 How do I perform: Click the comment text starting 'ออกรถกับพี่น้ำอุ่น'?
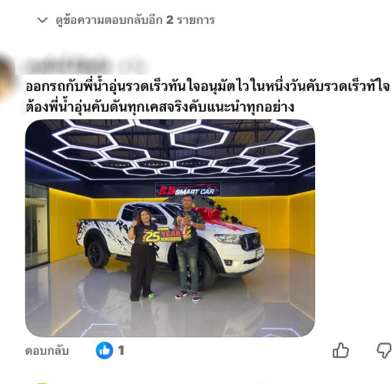[x=208, y=86]
